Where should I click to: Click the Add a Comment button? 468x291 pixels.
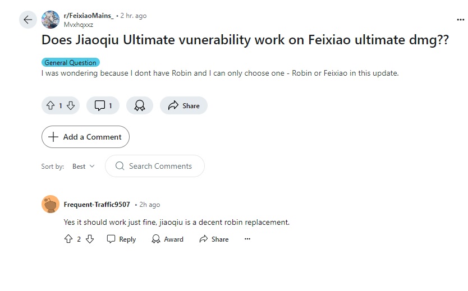[x=85, y=137]
